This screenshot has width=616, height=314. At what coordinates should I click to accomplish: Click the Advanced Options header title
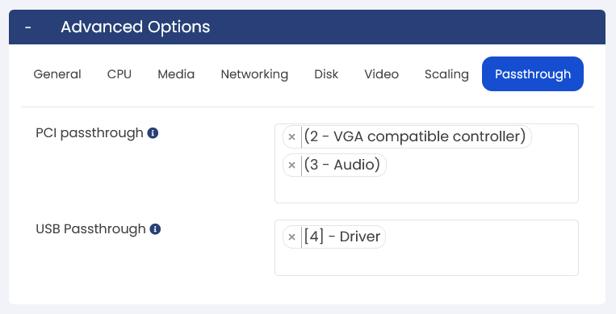pos(135,27)
